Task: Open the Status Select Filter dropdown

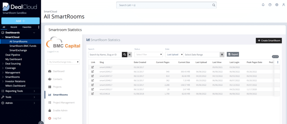Action: [x=149, y=54]
